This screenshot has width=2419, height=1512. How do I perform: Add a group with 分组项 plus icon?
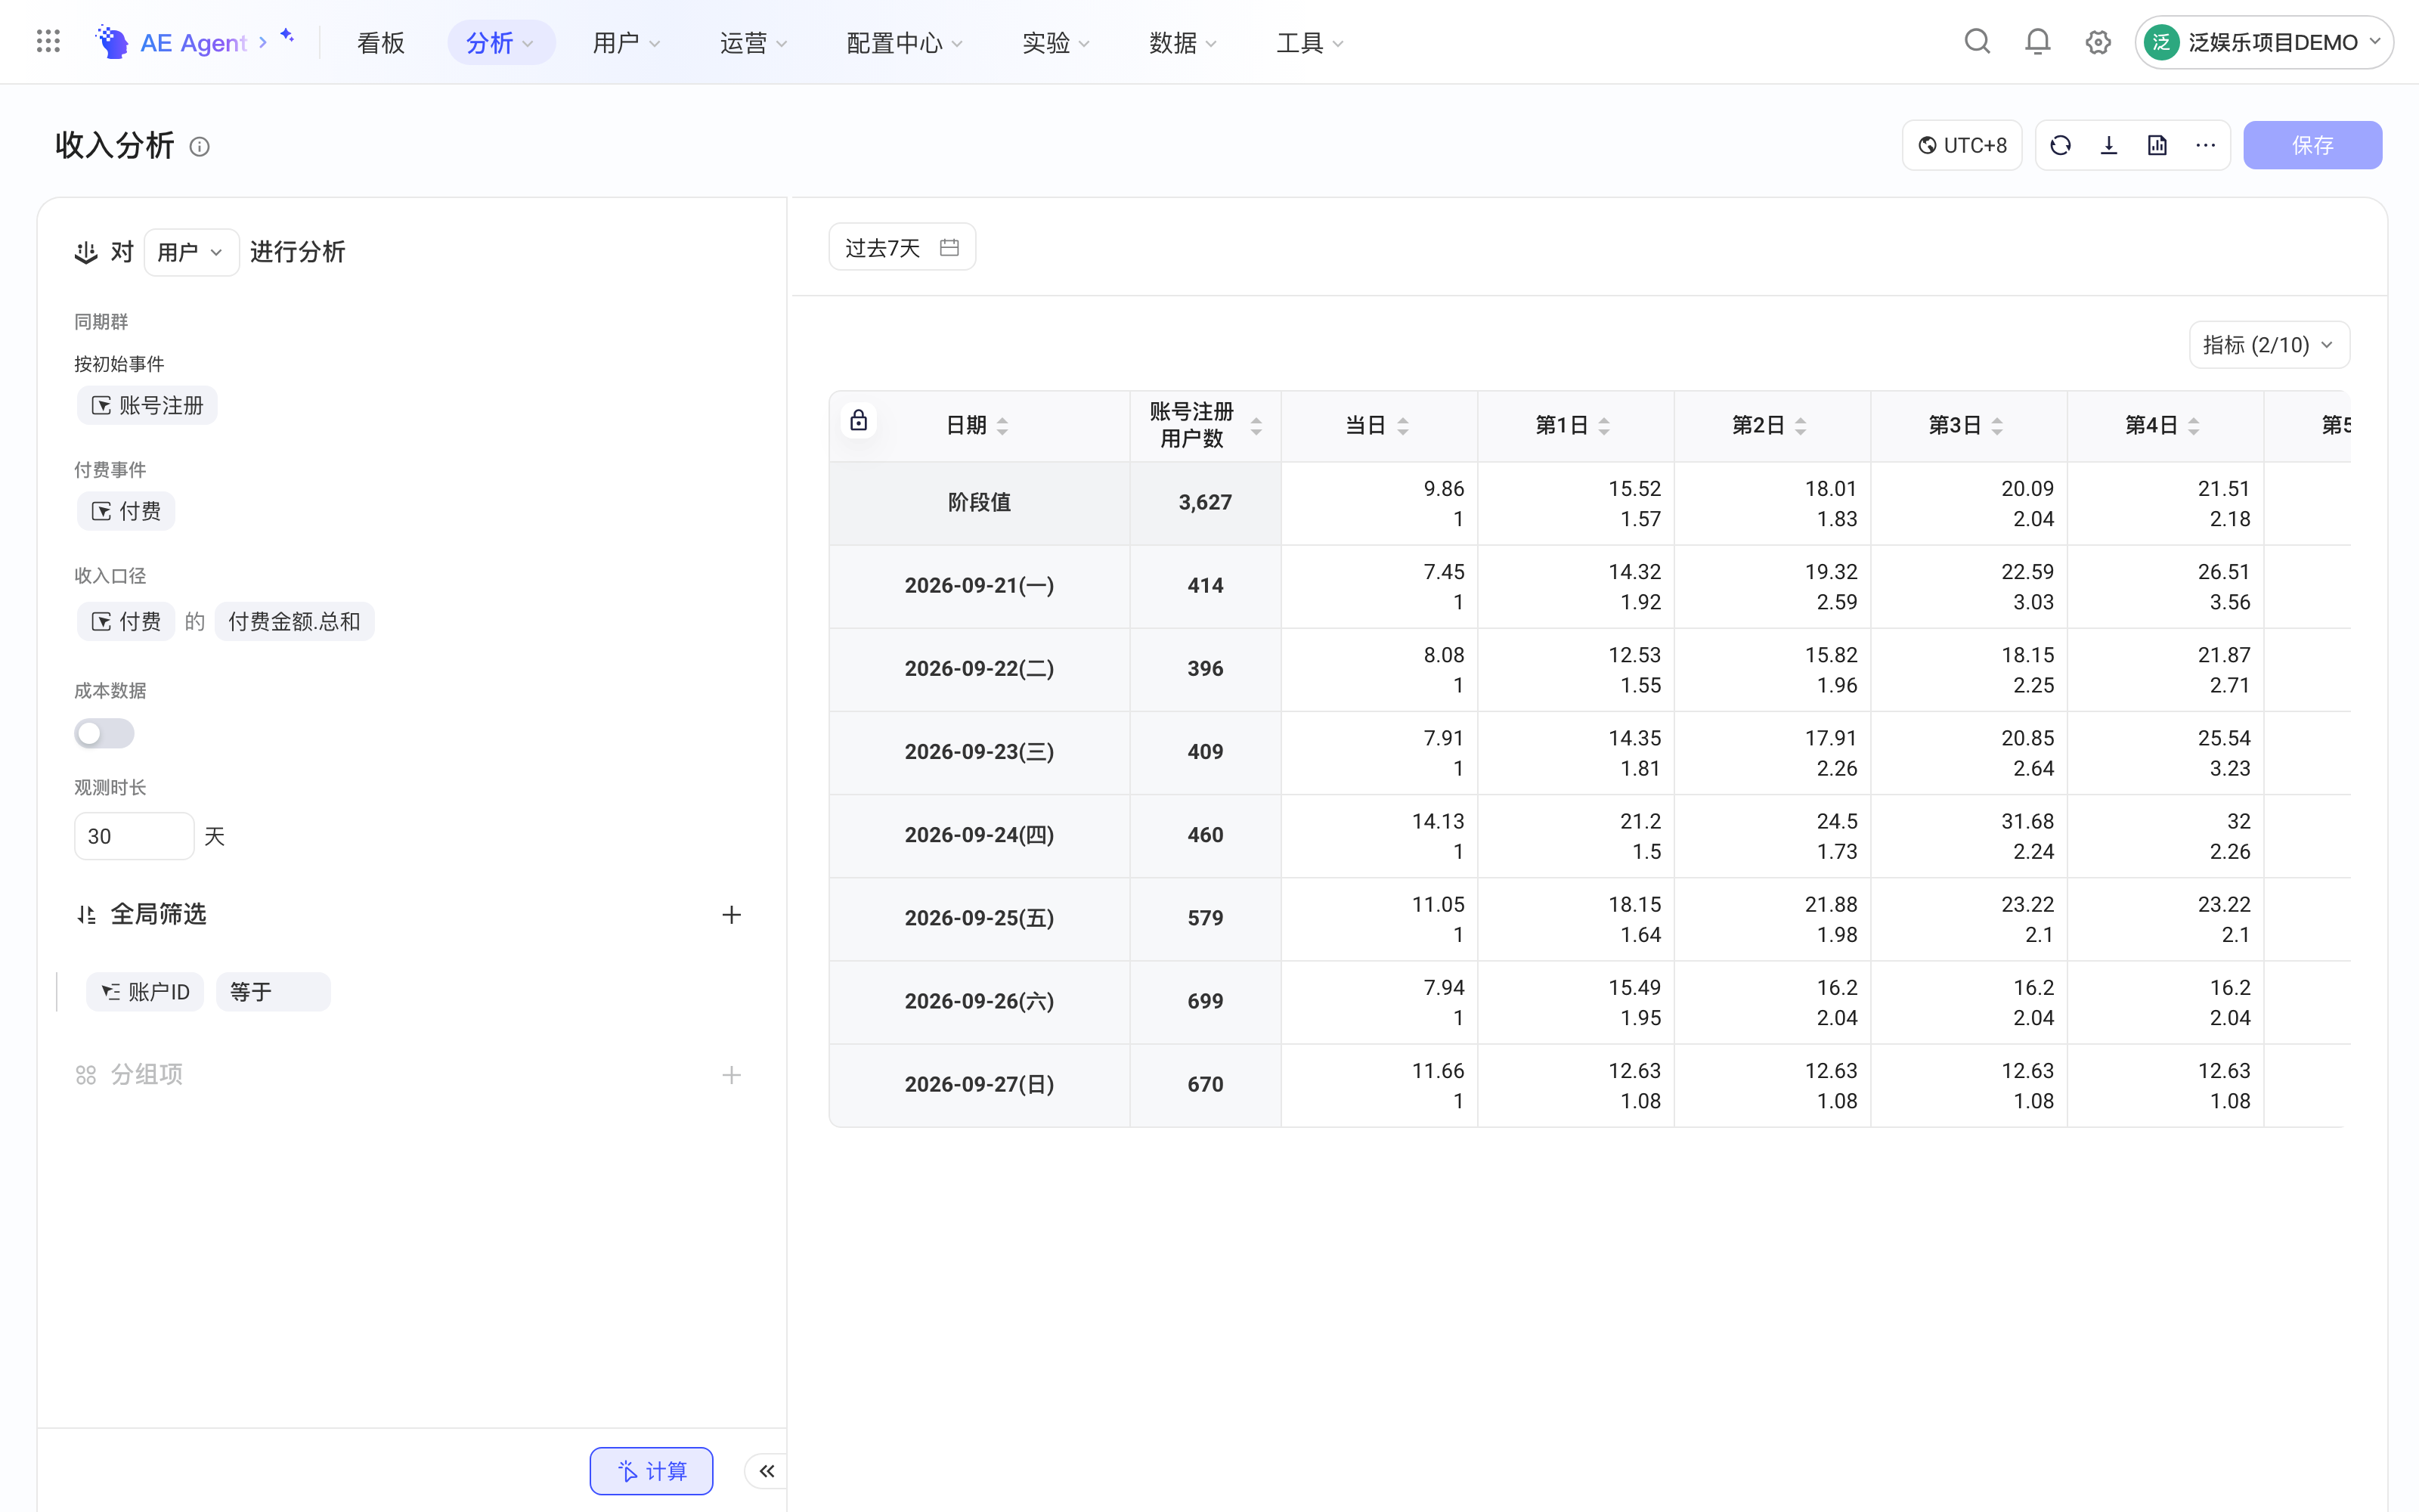click(732, 1075)
